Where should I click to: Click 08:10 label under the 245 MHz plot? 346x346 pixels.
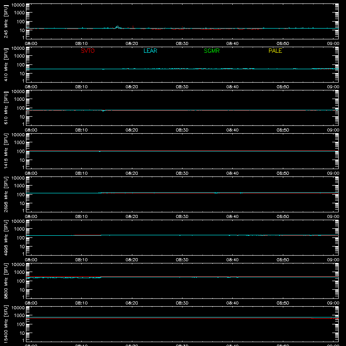pos(81,44)
